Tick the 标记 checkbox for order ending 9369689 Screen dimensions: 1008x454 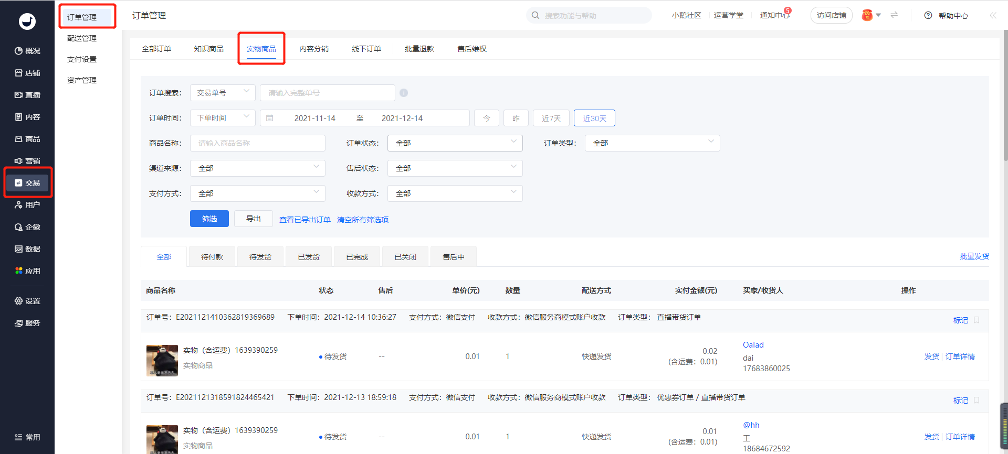click(976, 320)
